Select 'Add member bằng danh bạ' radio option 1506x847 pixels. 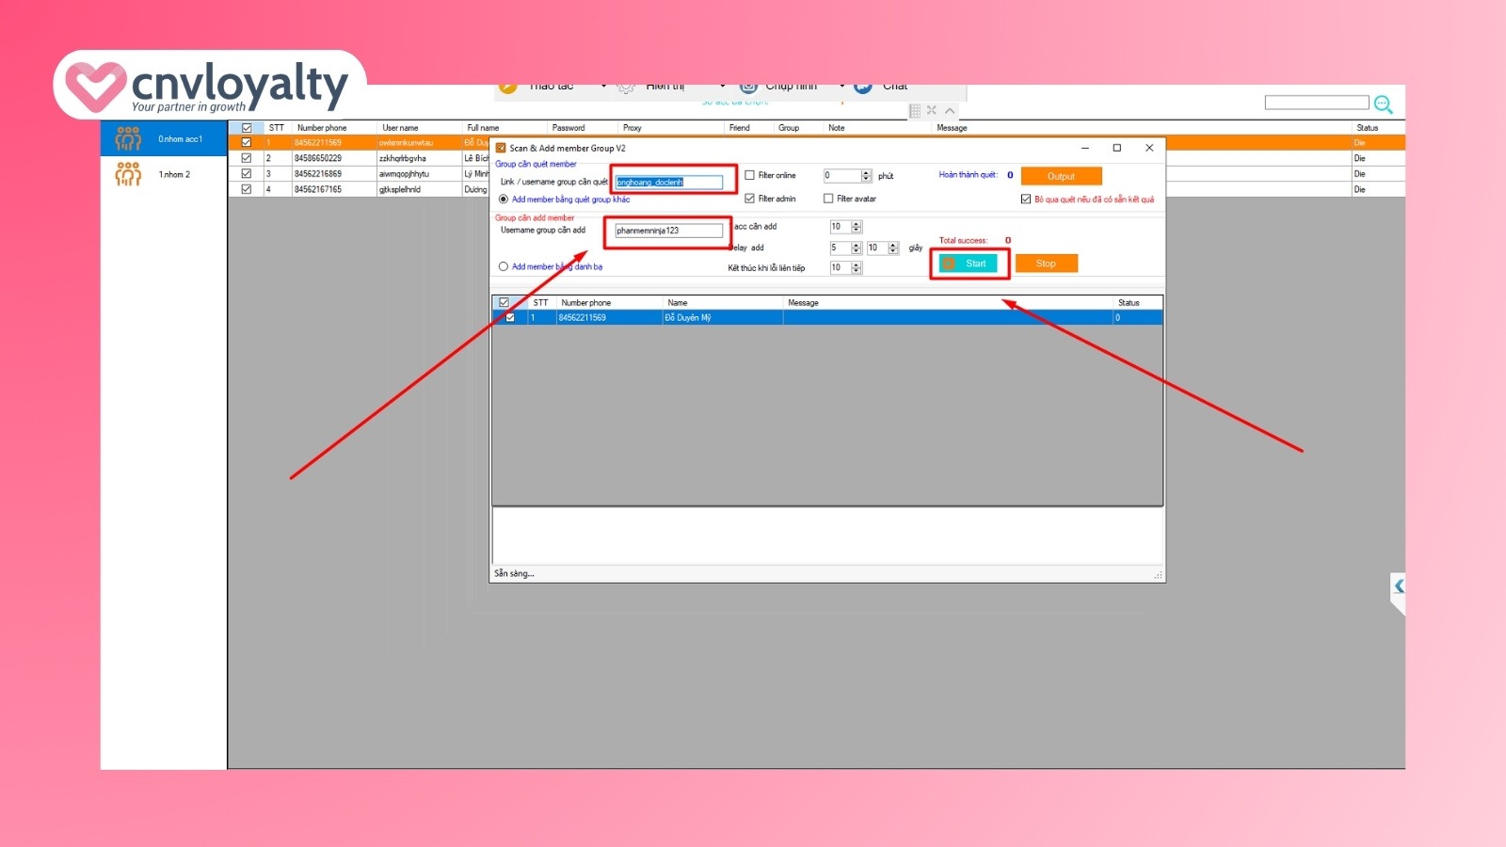[x=504, y=266]
